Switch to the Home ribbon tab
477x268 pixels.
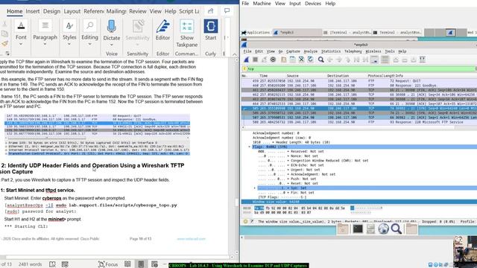[x=15, y=11]
